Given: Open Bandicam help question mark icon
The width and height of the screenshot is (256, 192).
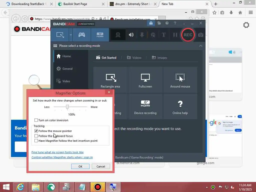Looking at the screenshot, I should [x=175, y=23].
